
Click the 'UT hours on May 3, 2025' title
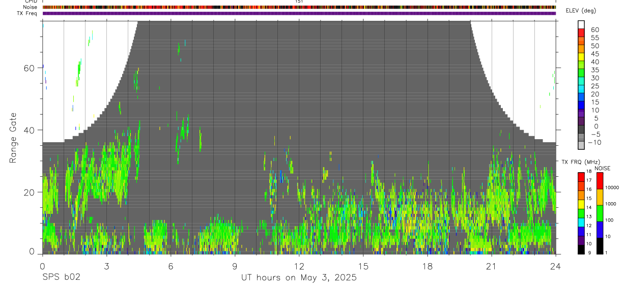click(299, 278)
